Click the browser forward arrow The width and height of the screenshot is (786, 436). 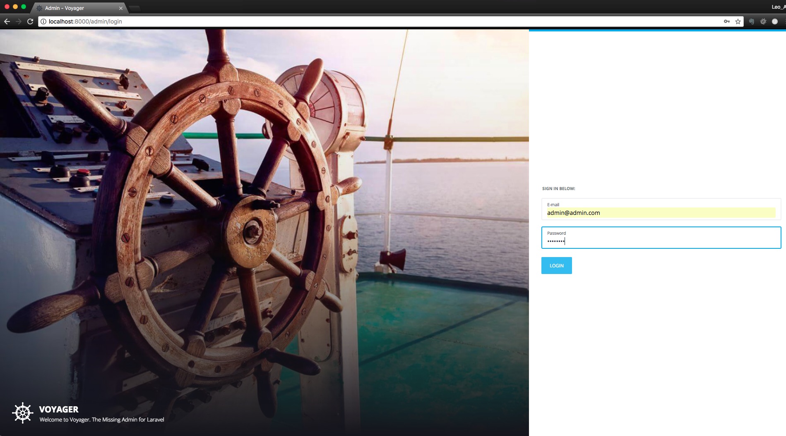tap(19, 21)
